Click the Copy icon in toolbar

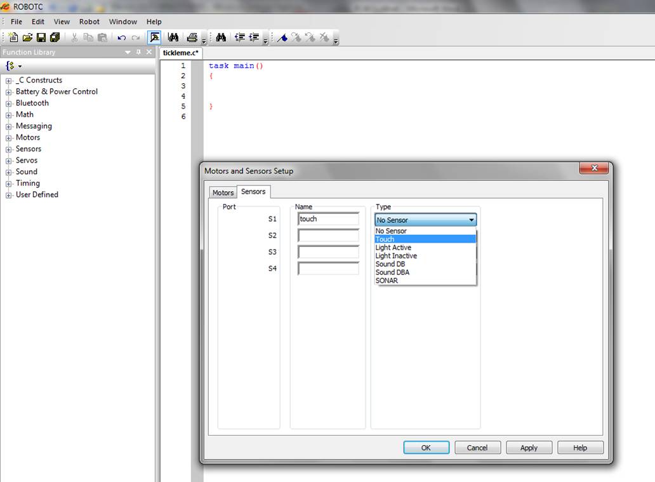pyautogui.click(x=88, y=37)
